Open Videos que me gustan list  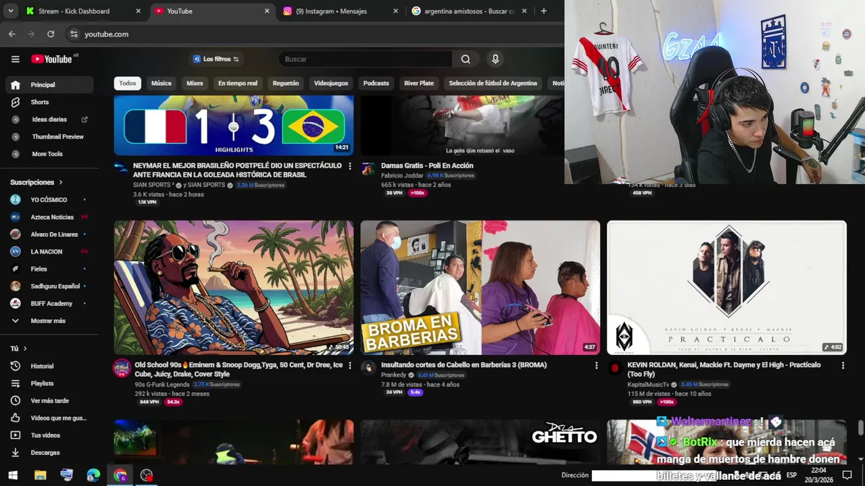pos(49,418)
